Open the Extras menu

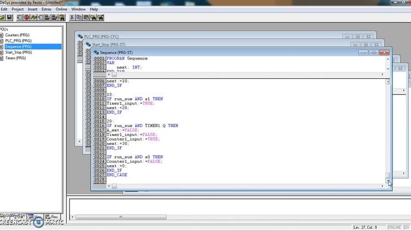46,9
